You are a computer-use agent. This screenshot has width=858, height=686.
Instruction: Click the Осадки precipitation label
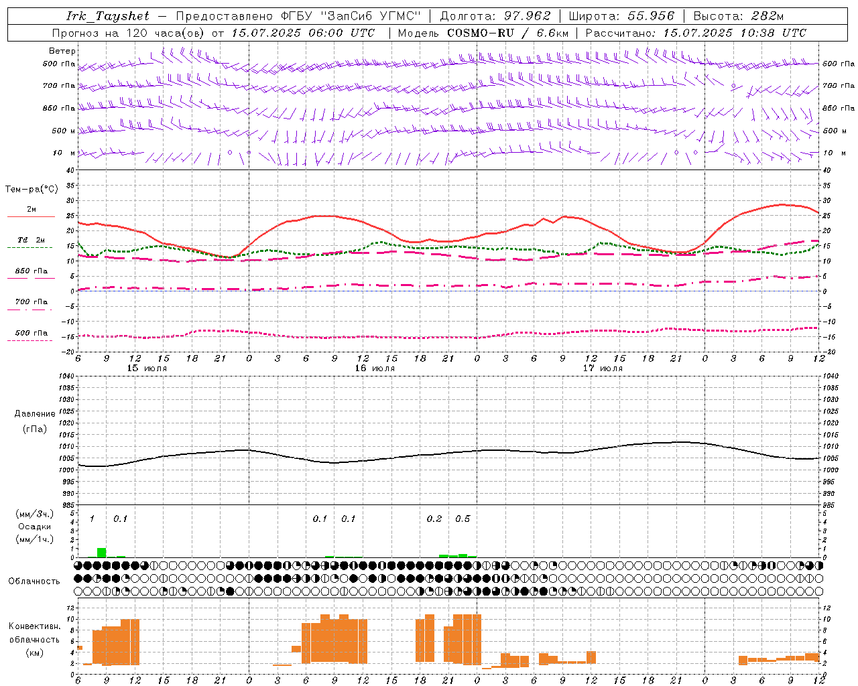pos(35,527)
